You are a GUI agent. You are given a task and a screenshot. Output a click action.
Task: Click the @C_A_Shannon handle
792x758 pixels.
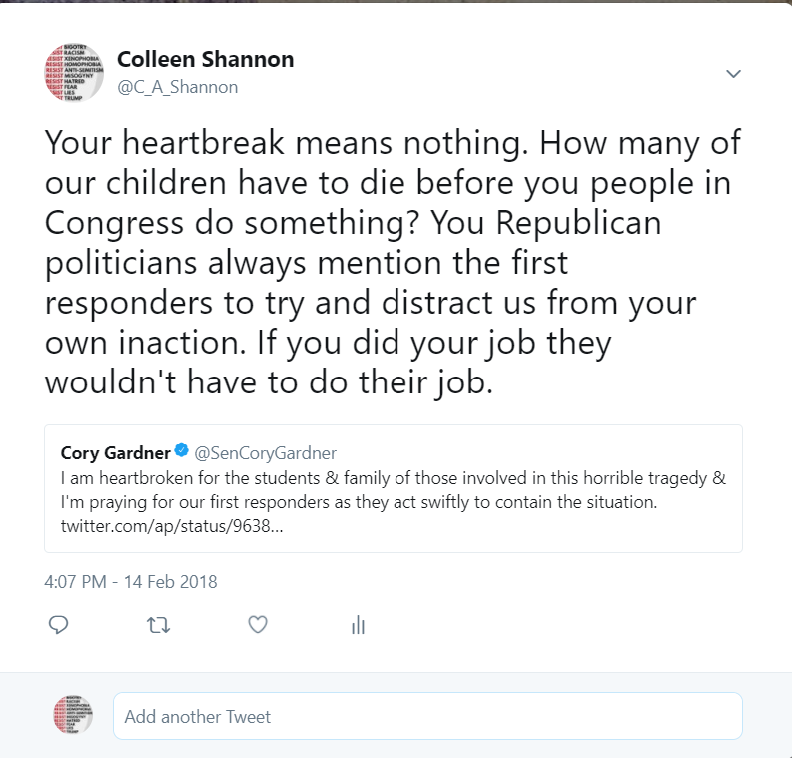tap(178, 87)
